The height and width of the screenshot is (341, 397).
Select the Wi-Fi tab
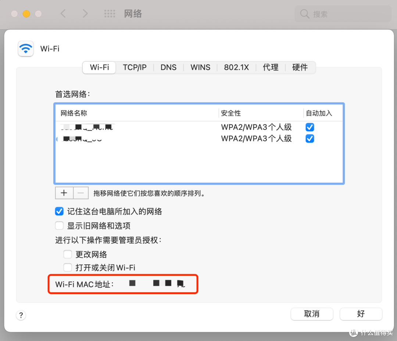[99, 68]
